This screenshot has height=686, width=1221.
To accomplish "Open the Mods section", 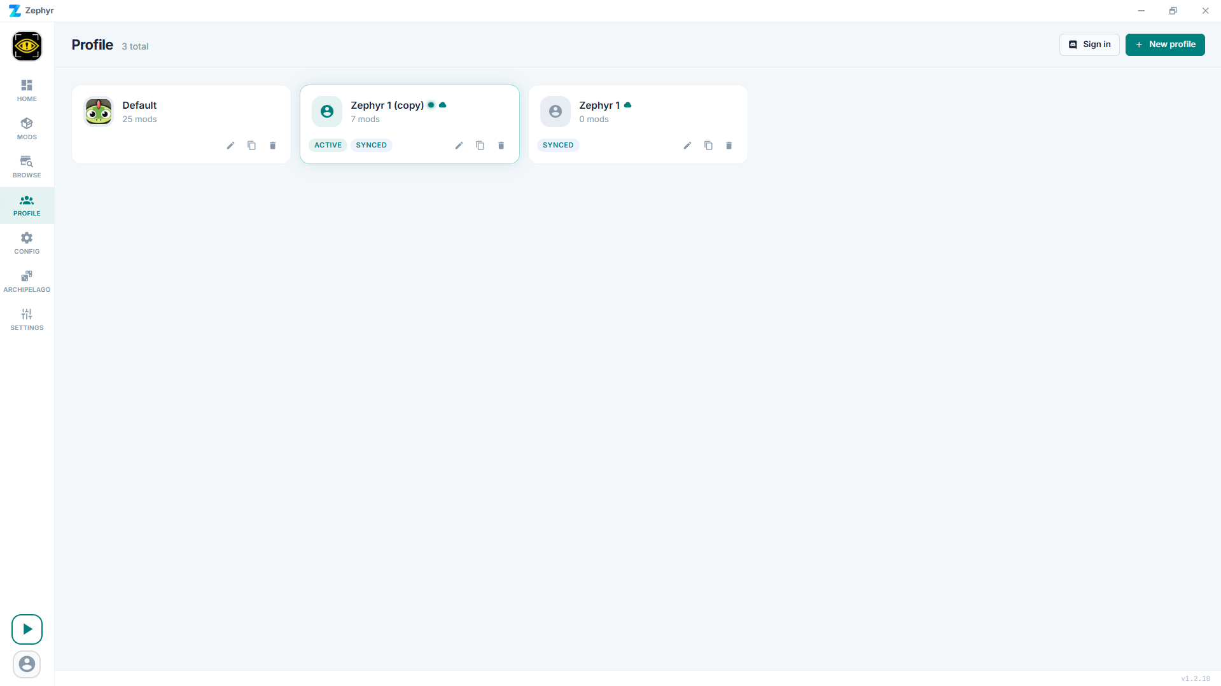I will (26, 128).
